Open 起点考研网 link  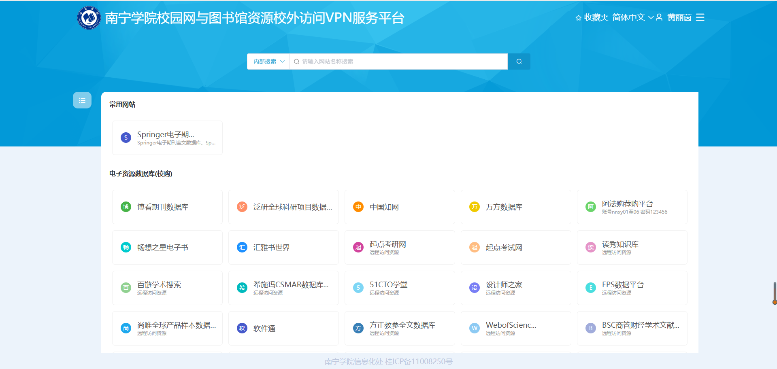388,244
